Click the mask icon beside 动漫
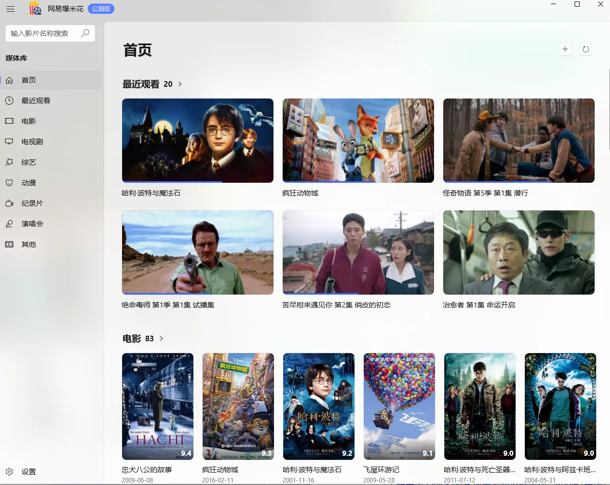Viewport: 610px width, 485px height. coord(9,183)
